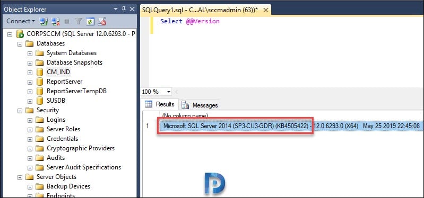This screenshot has height=198, width=424.
Task: Expand the ReportServerTempDB database
Action: point(30,92)
